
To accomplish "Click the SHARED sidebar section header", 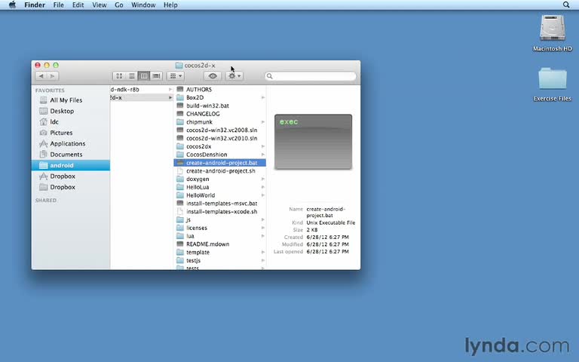I will click(x=46, y=200).
